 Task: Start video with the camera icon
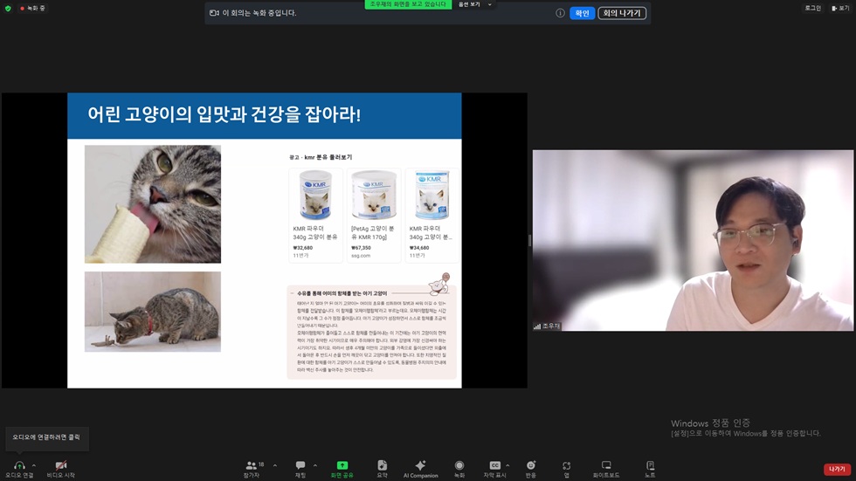coord(60,466)
